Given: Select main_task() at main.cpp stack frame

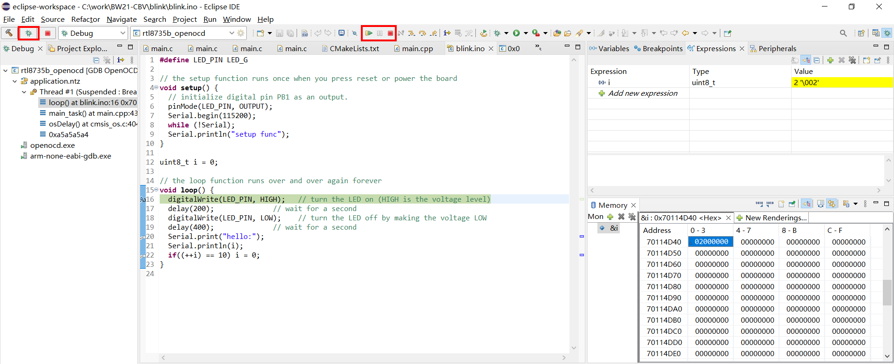Looking at the screenshot, I should click(88, 113).
